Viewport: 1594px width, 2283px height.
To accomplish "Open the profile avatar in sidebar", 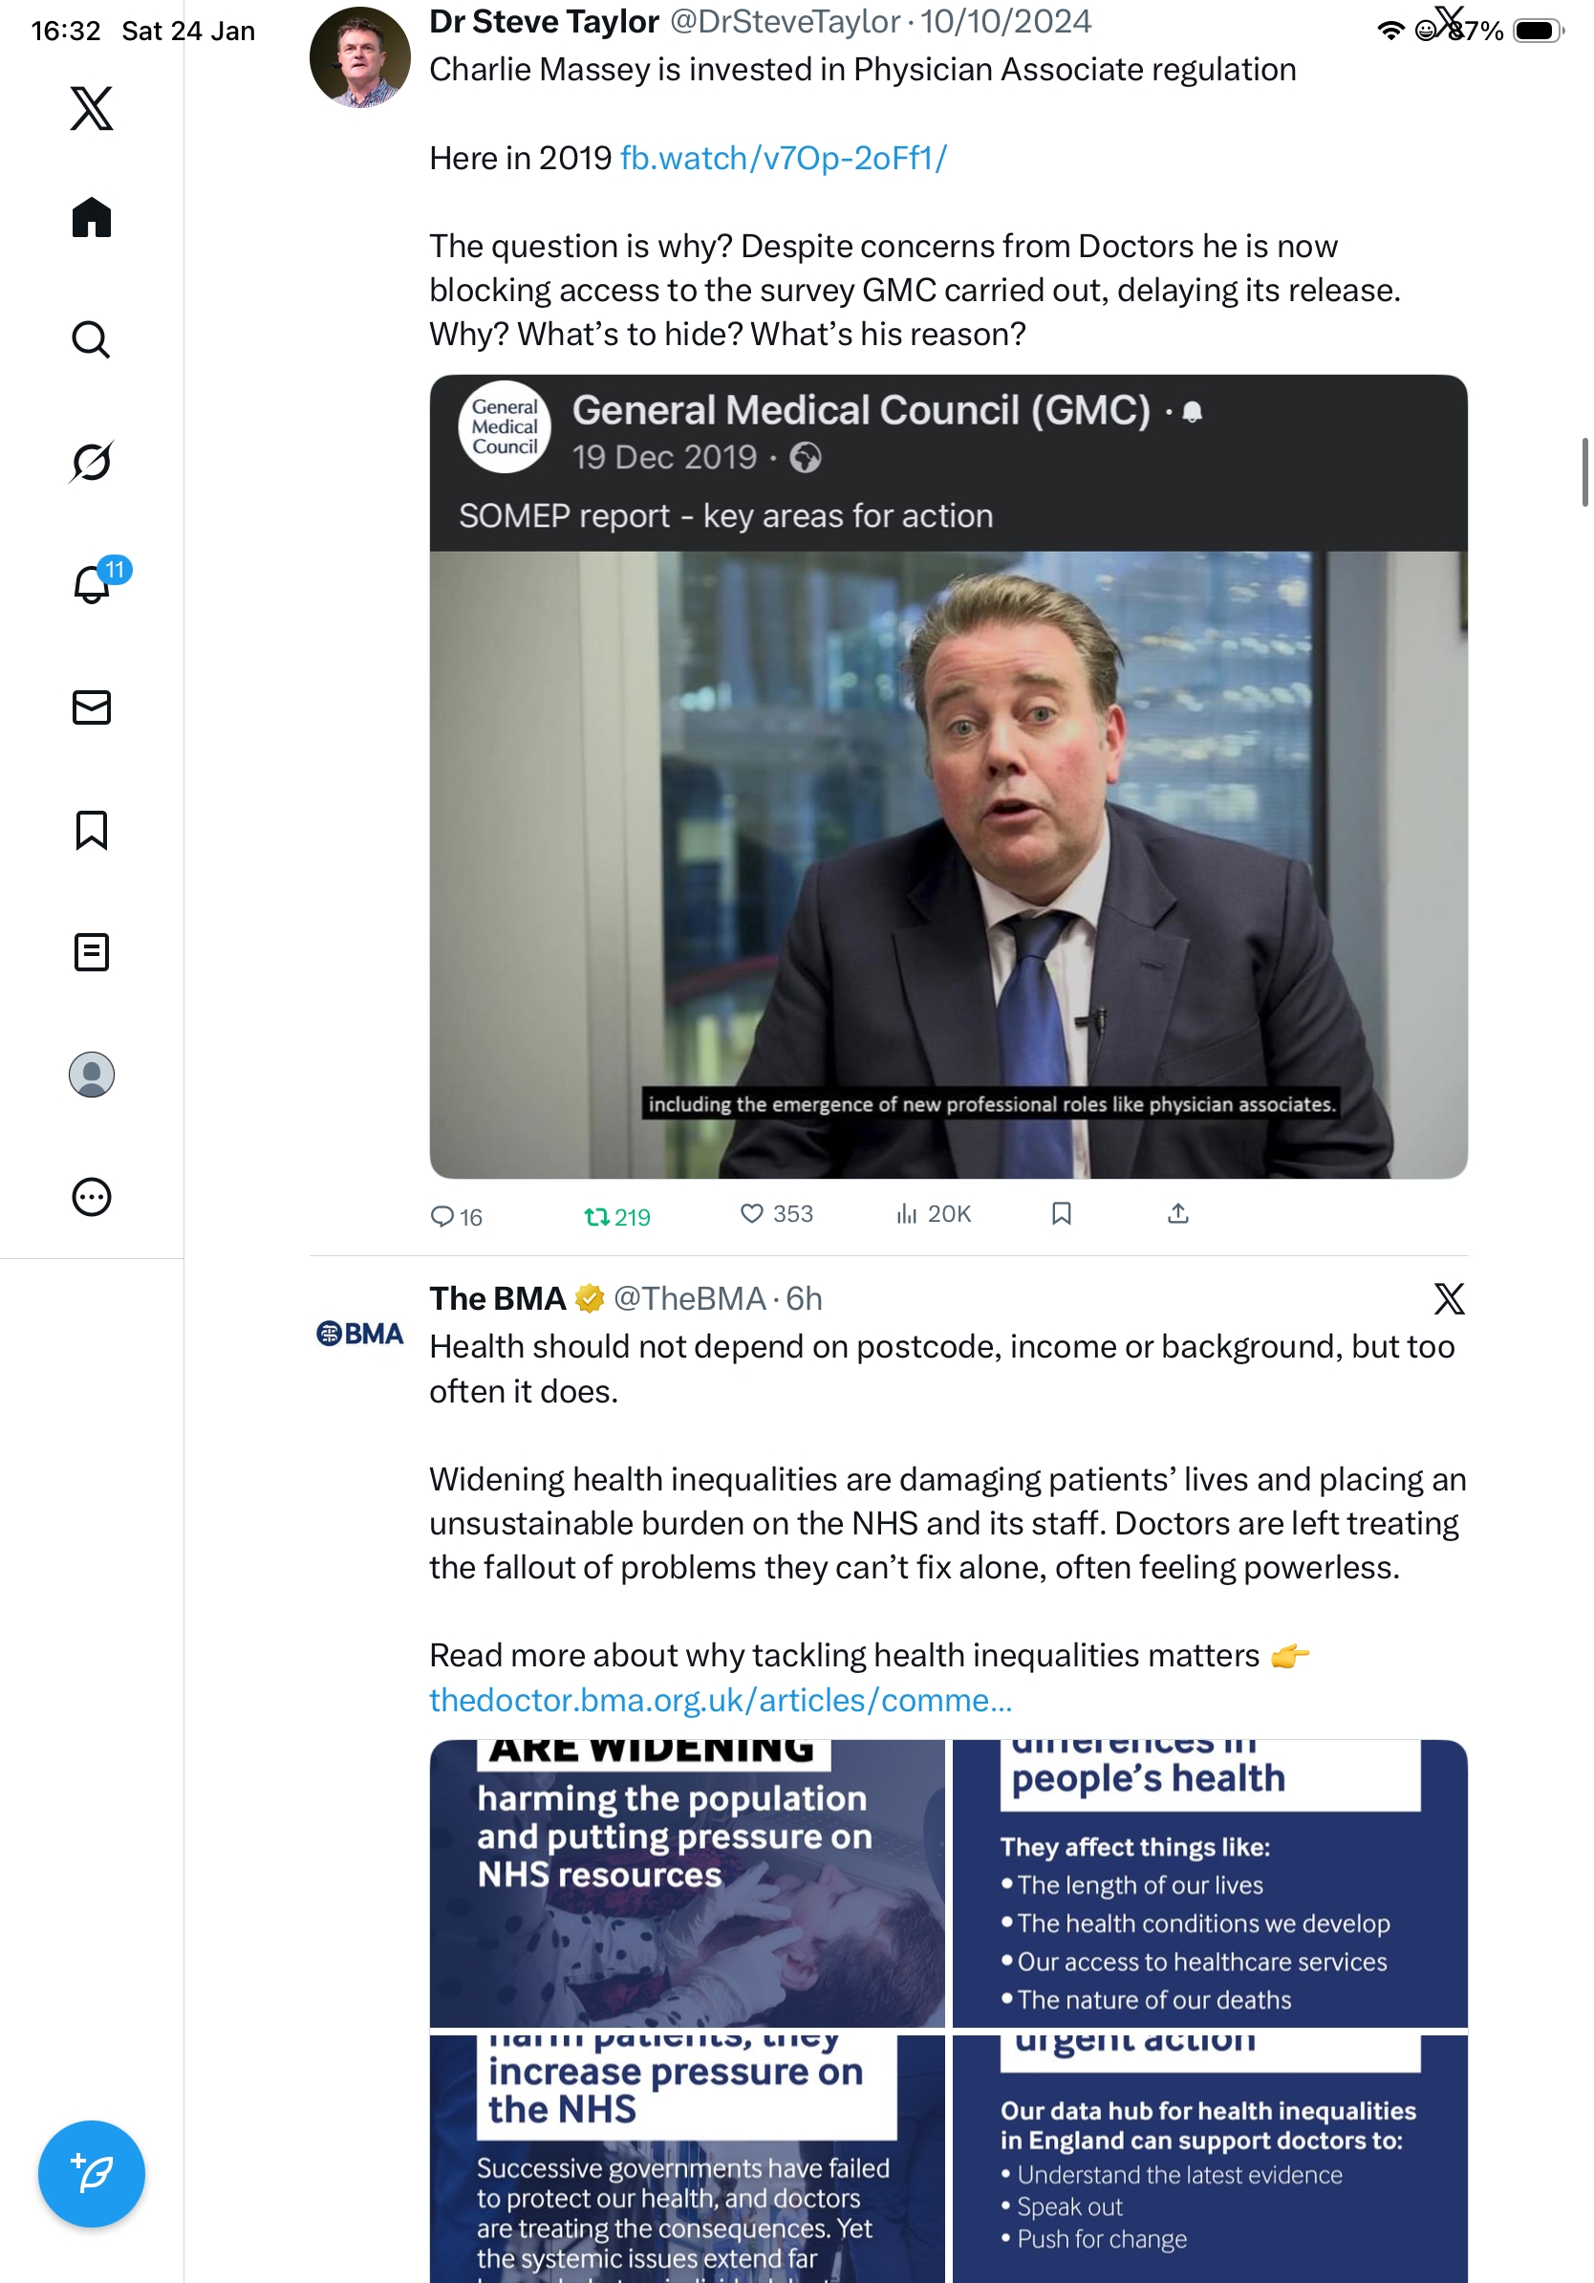I will 92,1074.
